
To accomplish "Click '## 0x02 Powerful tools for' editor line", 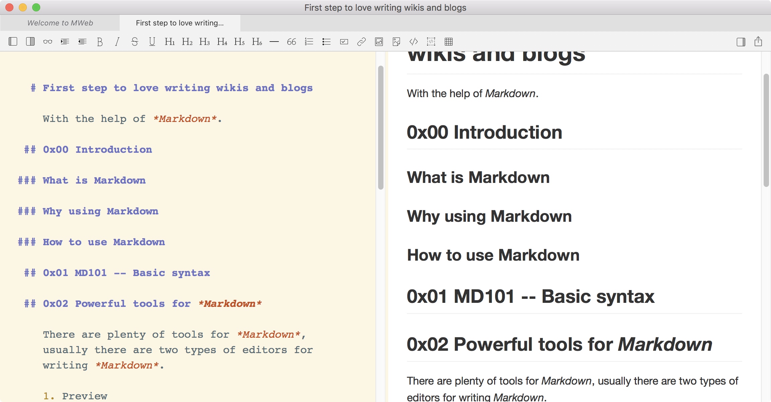I will (143, 304).
